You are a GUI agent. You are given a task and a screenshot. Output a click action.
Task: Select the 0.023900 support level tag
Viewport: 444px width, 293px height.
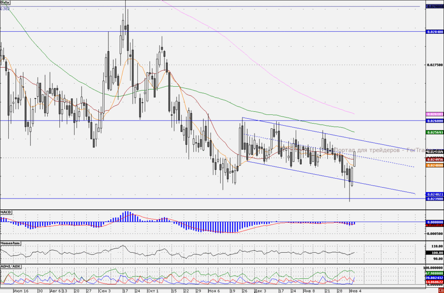click(434, 199)
